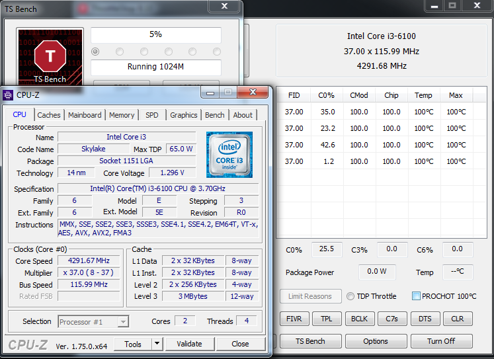Image resolution: width=494 pixels, height=359 pixels.
Task: Click the Chip column header
Action: (x=391, y=95)
